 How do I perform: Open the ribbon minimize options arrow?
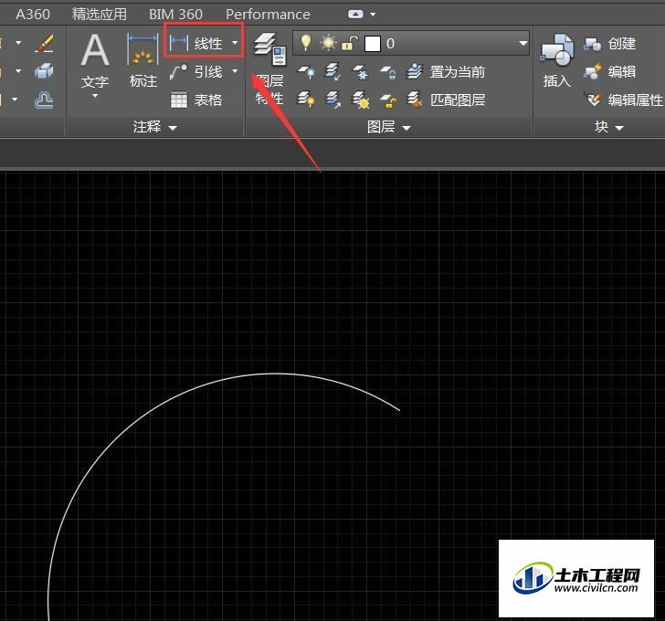pyautogui.click(x=373, y=14)
